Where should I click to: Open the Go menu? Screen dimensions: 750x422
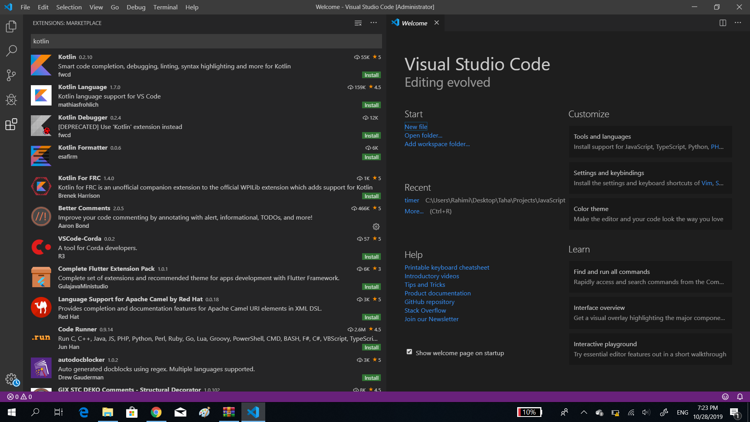[x=115, y=7]
